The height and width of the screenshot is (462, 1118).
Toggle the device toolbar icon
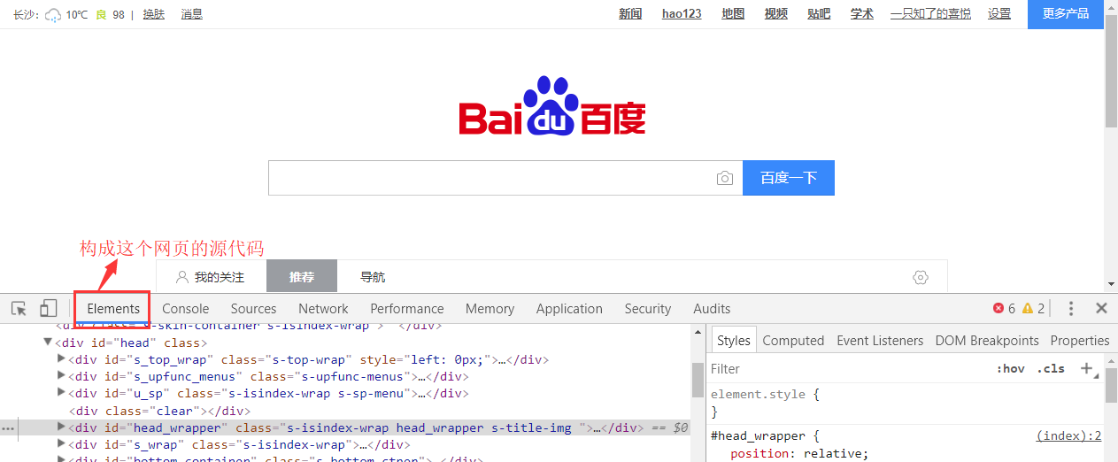pyautogui.click(x=49, y=308)
